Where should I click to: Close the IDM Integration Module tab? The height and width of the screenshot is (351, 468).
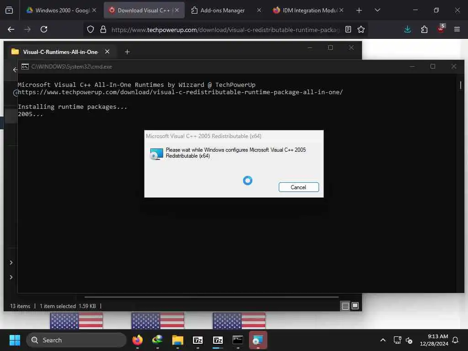point(341,10)
